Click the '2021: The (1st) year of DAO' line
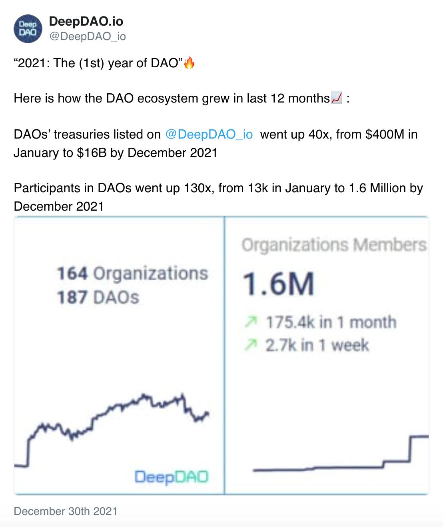The width and height of the screenshot is (443, 527). tap(98, 63)
